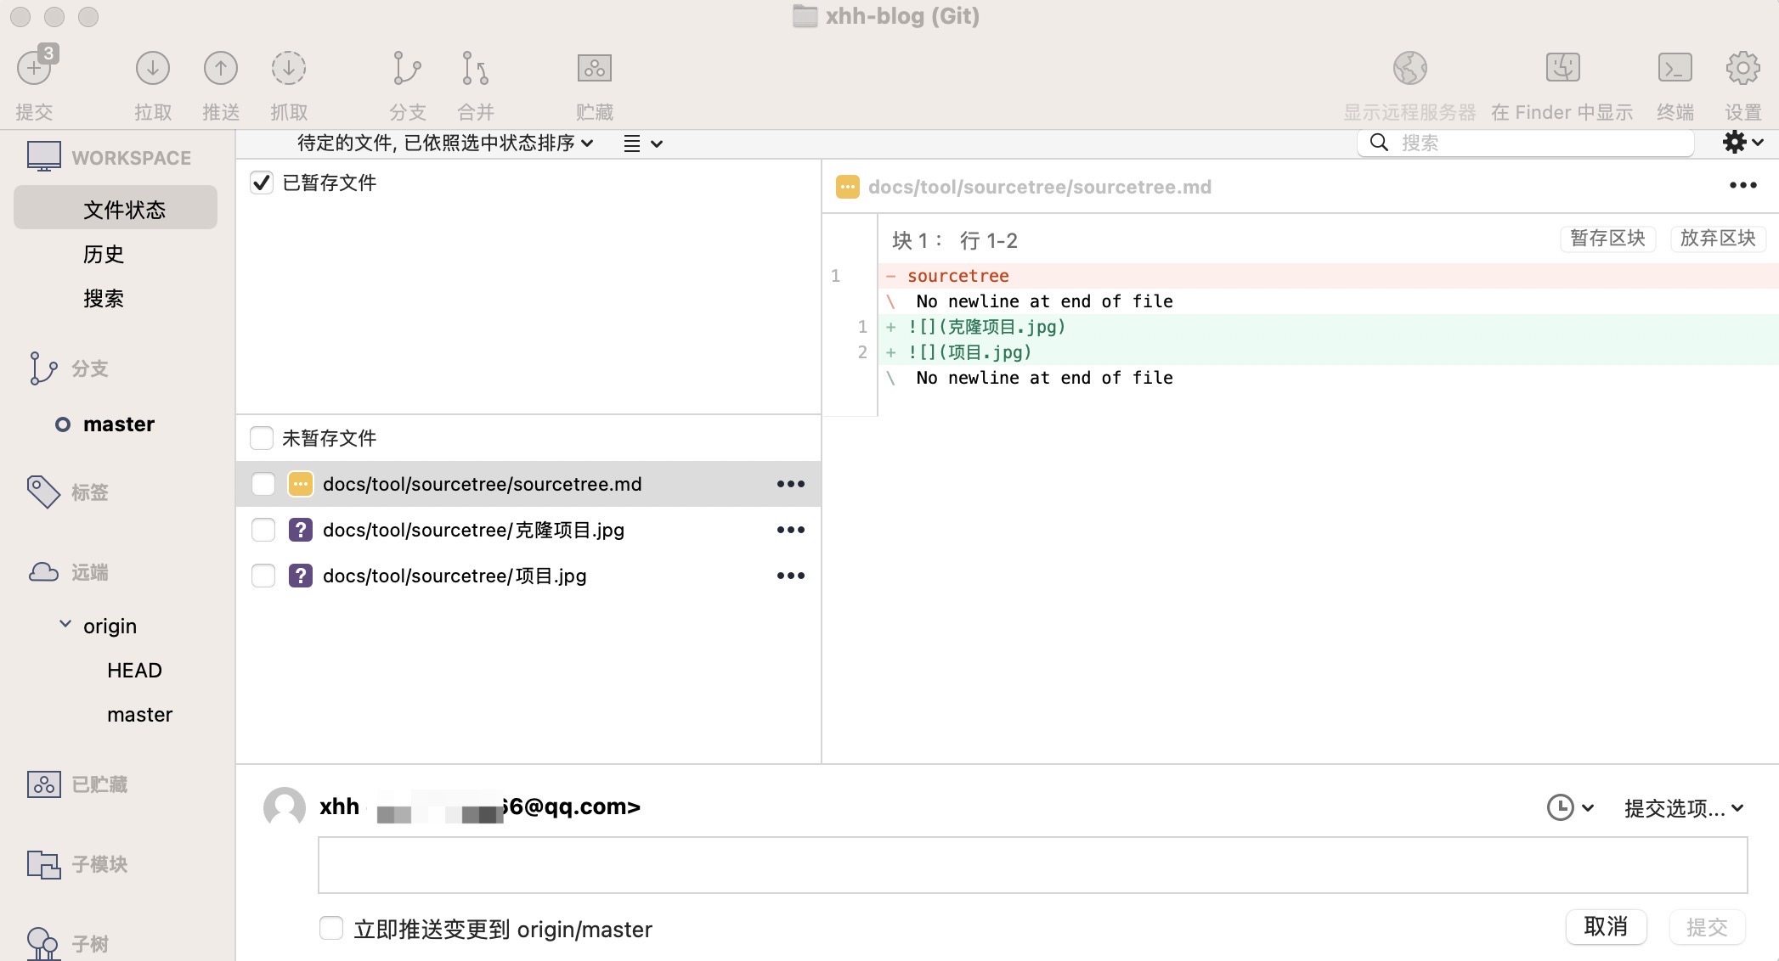
Task: Open the 提交选项 dropdown
Action: [x=1684, y=808]
